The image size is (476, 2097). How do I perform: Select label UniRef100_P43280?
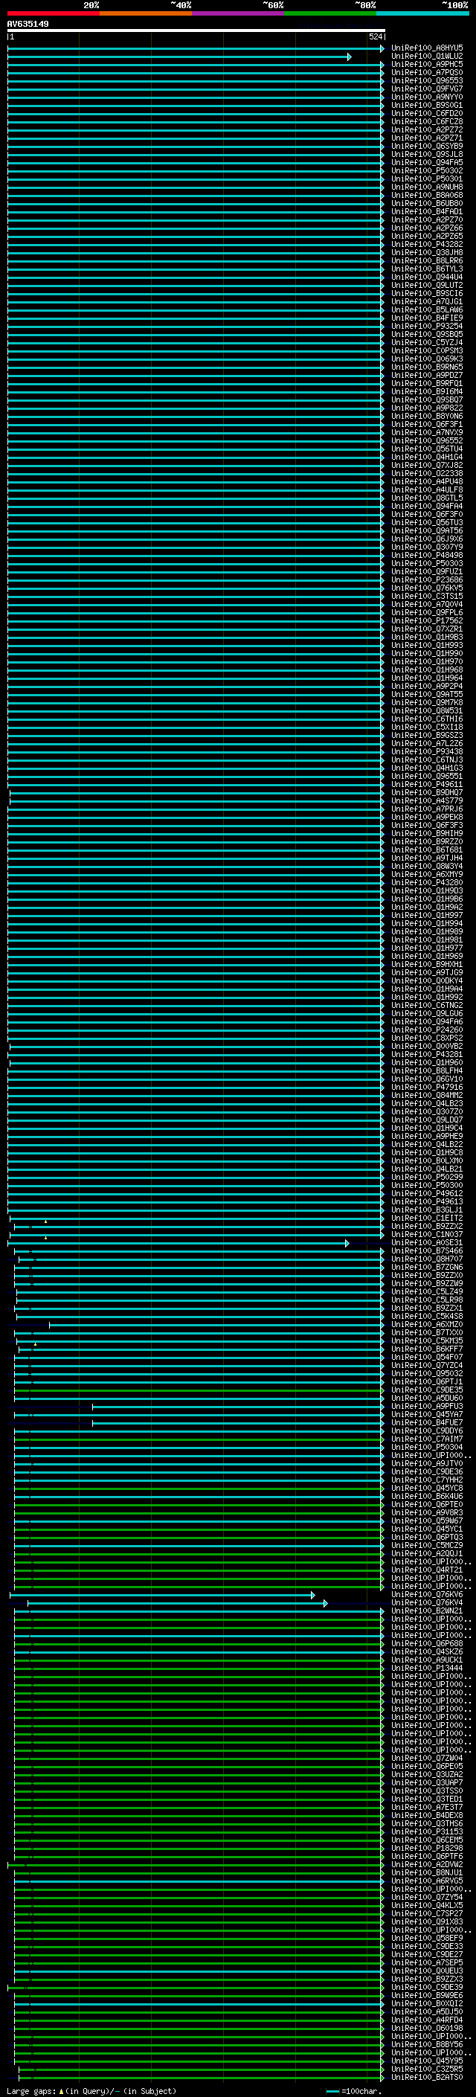427,882
